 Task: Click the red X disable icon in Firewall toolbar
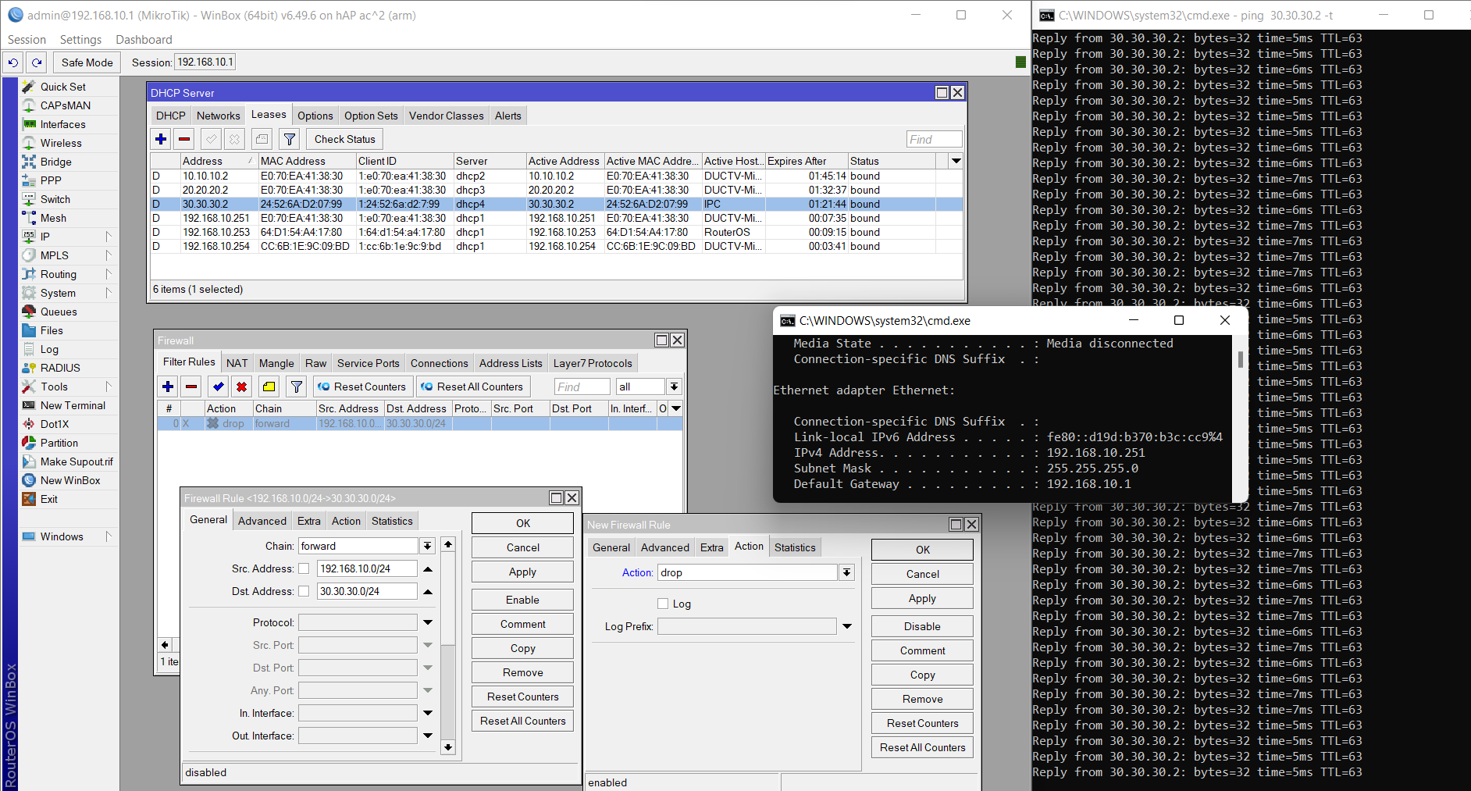[x=242, y=387]
